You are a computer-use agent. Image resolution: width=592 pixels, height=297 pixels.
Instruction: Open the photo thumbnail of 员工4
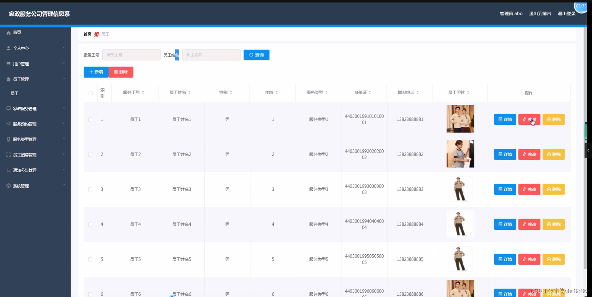[x=460, y=224]
